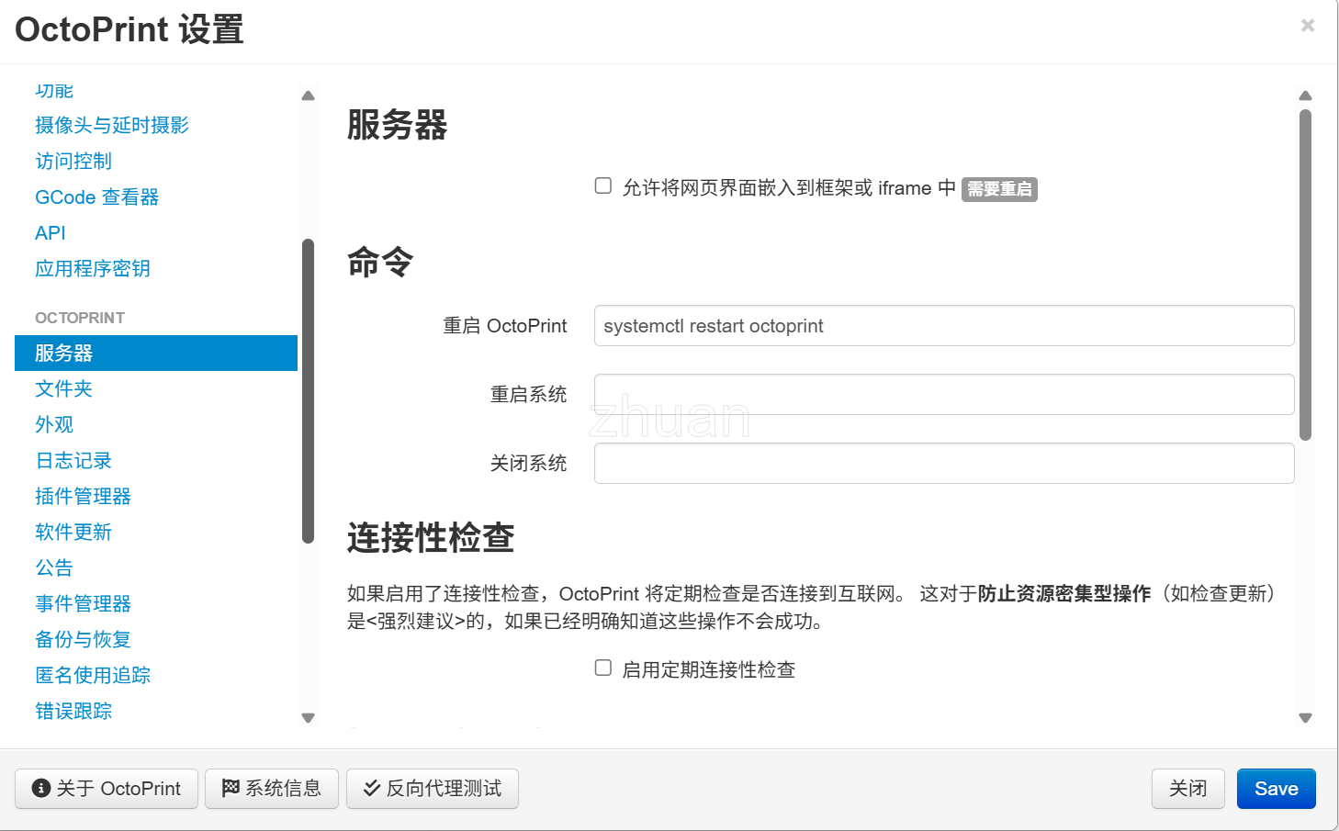
Task: Click the info icon on 关于 OctoPrint button
Action: click(40, 788)
